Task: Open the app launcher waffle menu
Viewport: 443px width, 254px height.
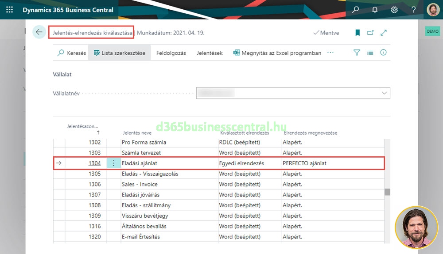Action: point(9,10)
